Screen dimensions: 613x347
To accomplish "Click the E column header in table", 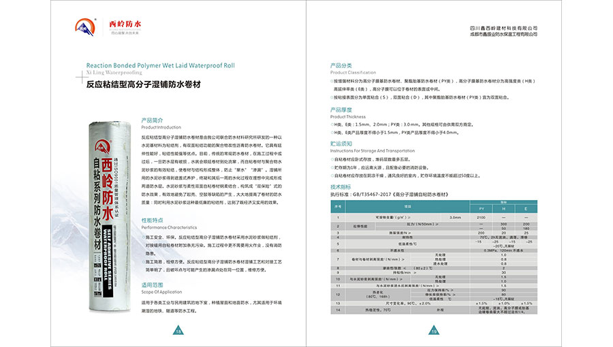I will pos(526,208).
